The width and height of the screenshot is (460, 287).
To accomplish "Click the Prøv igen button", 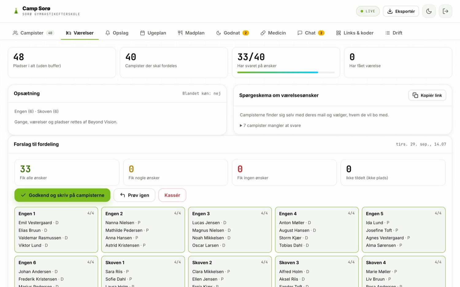I will click(134, 195).
